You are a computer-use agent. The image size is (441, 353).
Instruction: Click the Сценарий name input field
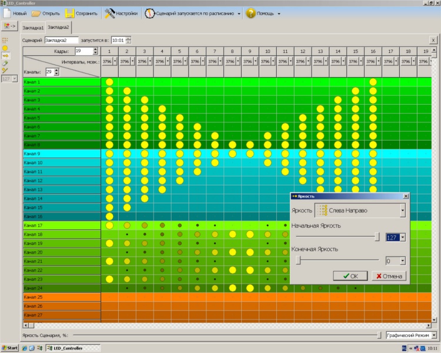click(x=61, y=41)
